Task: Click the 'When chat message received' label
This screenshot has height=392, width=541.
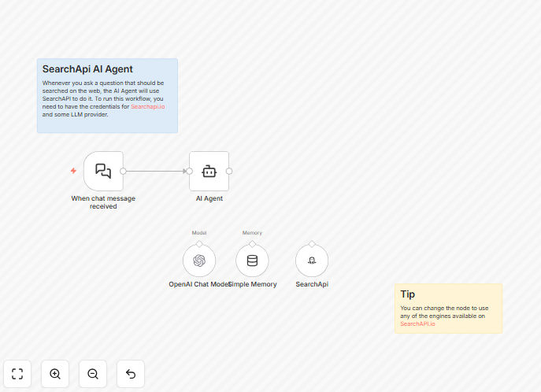Action: click(x=103, y=202)
